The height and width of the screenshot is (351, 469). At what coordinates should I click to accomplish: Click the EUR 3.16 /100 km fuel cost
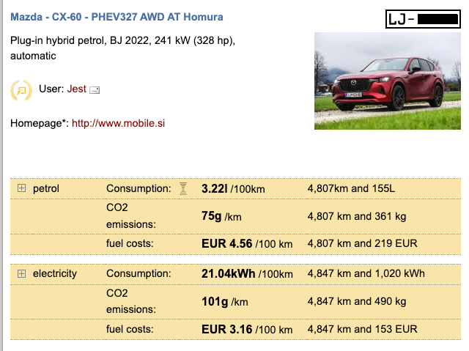point(247,329)
